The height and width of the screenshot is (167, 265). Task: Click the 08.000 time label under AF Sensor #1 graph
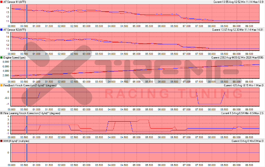pyautogui.click(x=212, y=26)
